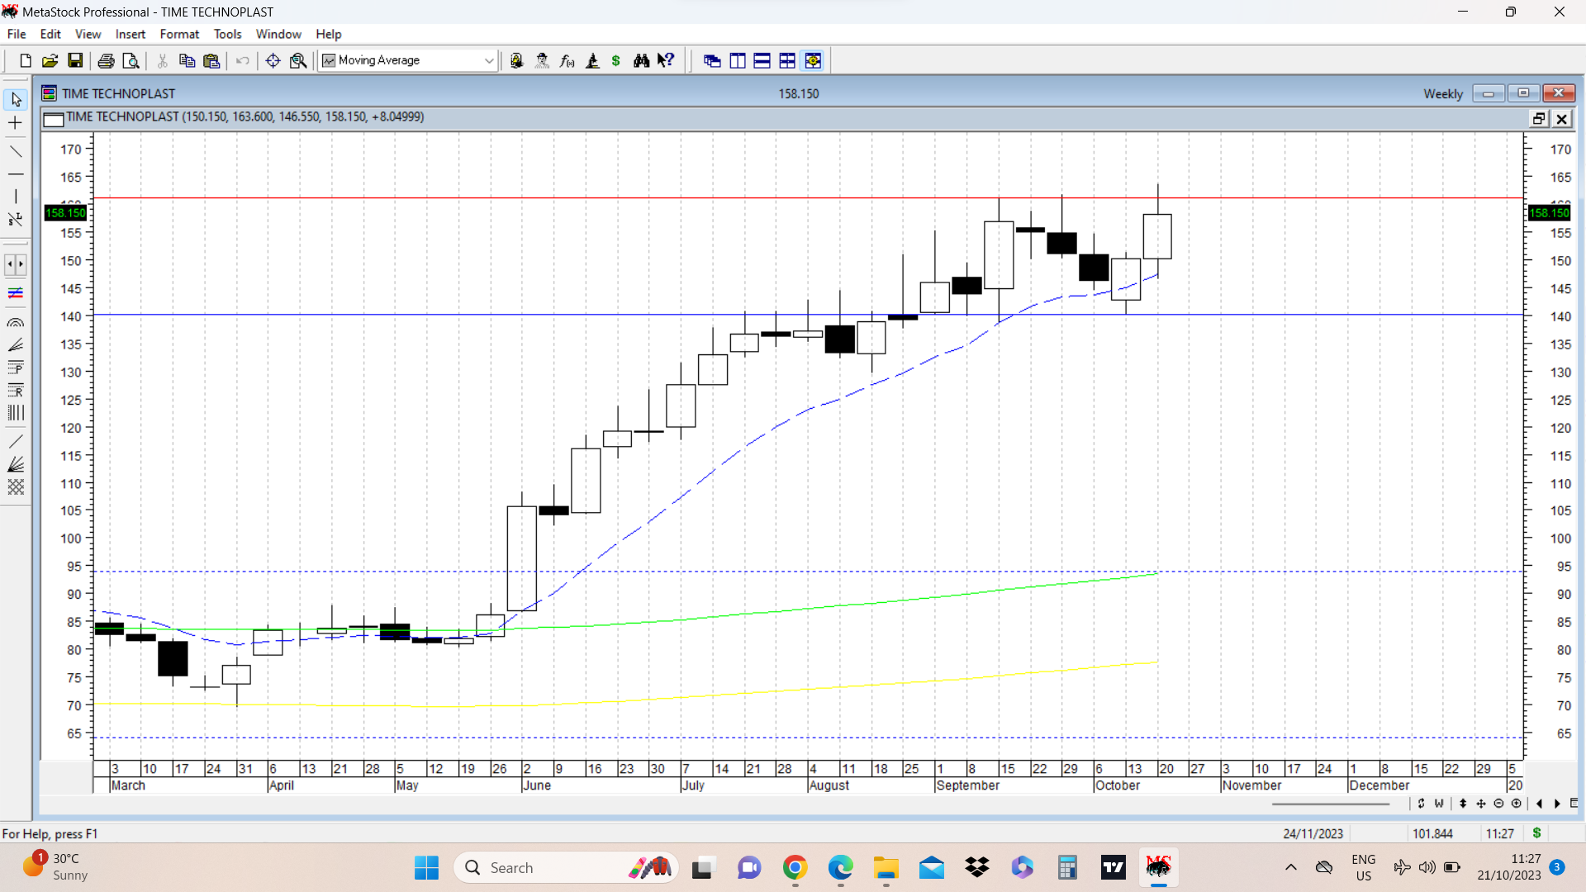The image size is (1586, 892).
Task: Select the trendline drawing tool
Action: [16, 151]
